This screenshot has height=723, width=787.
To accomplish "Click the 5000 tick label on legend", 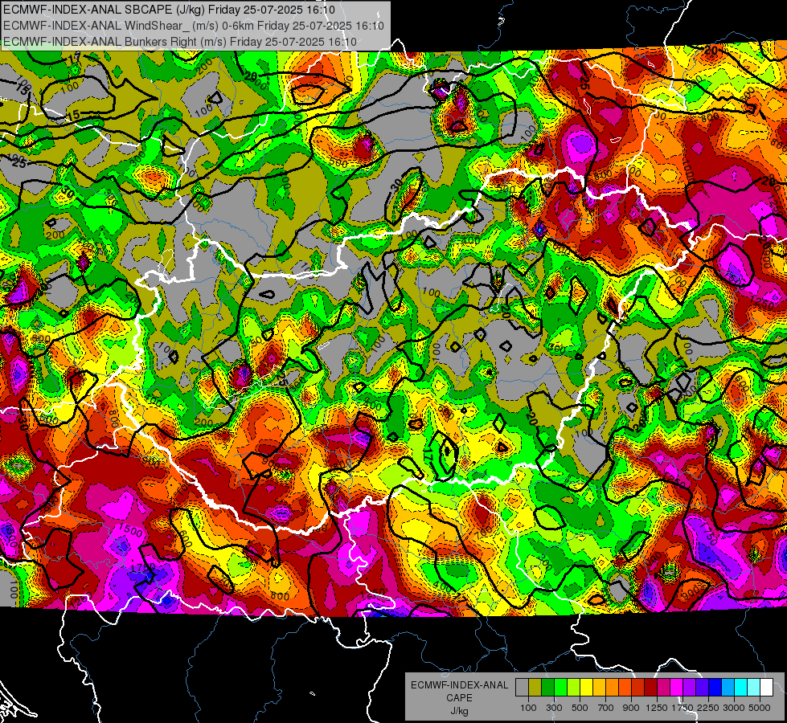I will (760, 708).
